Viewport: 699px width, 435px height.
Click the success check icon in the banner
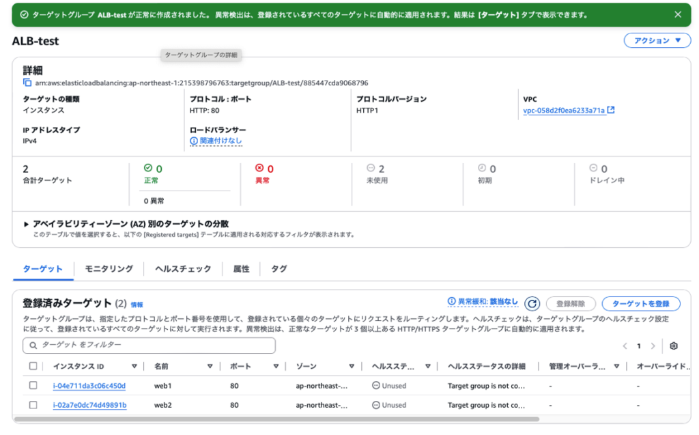click(24, 15)
